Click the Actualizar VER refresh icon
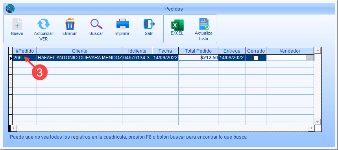 click(x=44, y=24)
